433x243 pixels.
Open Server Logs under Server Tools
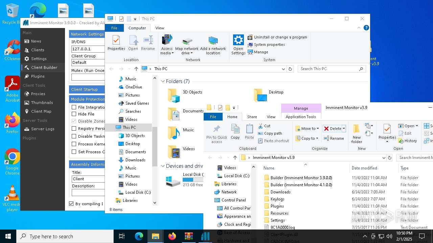(42, 129)
